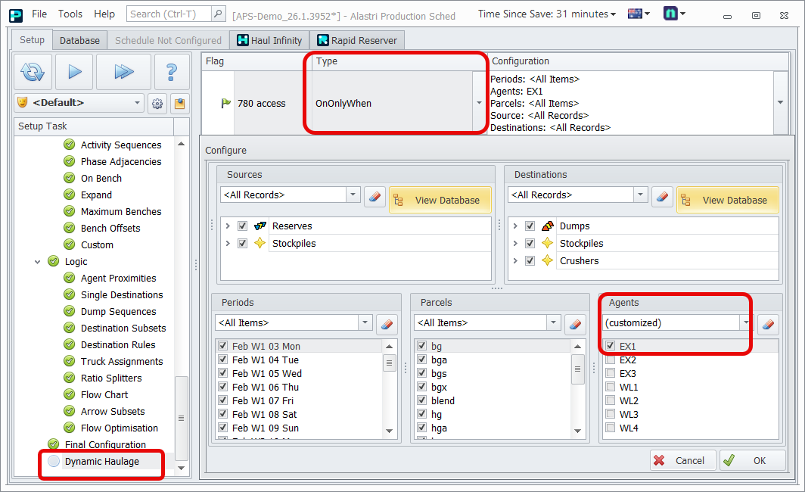Open the Agents (customized) dropdown
The height and width of the screenshot is (492, 805).
(x=745, y=323)
